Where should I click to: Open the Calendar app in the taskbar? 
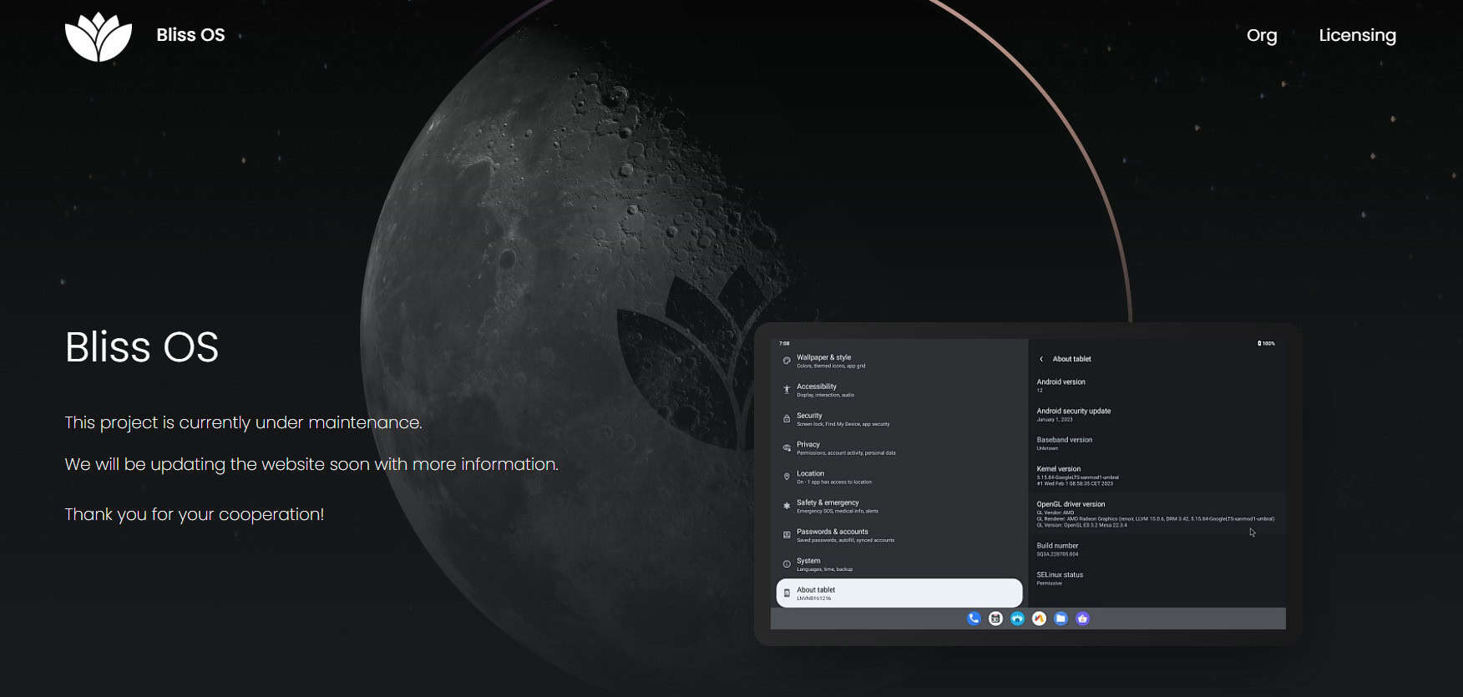995,619
